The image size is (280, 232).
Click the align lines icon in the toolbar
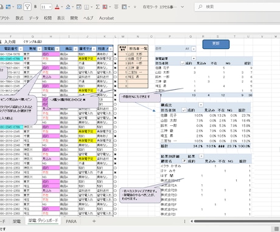pyautogui.click(x=116, y=7)
